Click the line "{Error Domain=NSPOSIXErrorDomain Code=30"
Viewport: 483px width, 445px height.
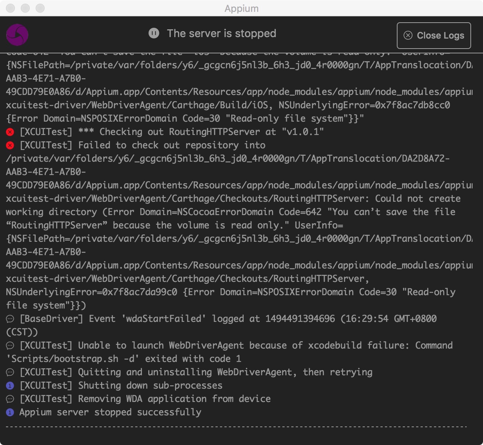click(x=185, y=119)
